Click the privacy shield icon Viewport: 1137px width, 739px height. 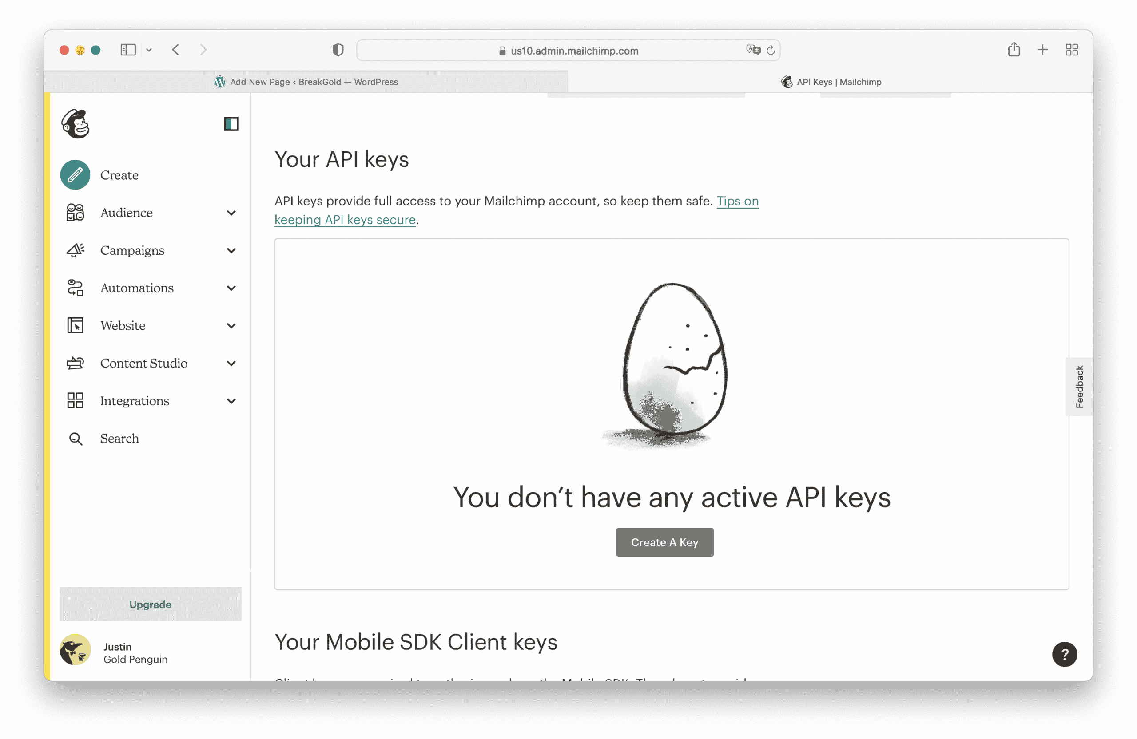point(338,50)
